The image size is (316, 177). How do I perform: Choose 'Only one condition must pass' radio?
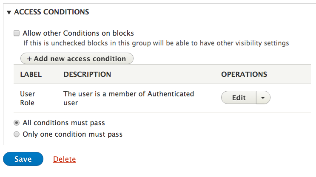[x=17, y=134]
